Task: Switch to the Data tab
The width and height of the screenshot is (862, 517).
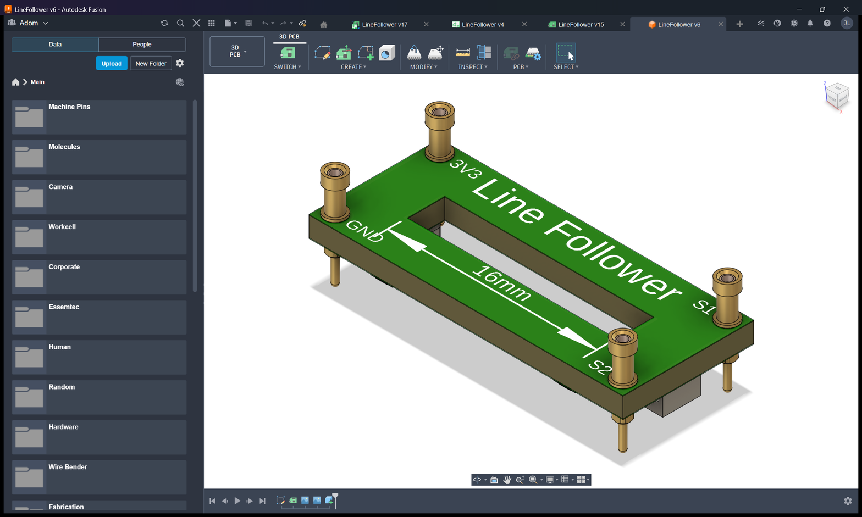Action: coord(55,45)
